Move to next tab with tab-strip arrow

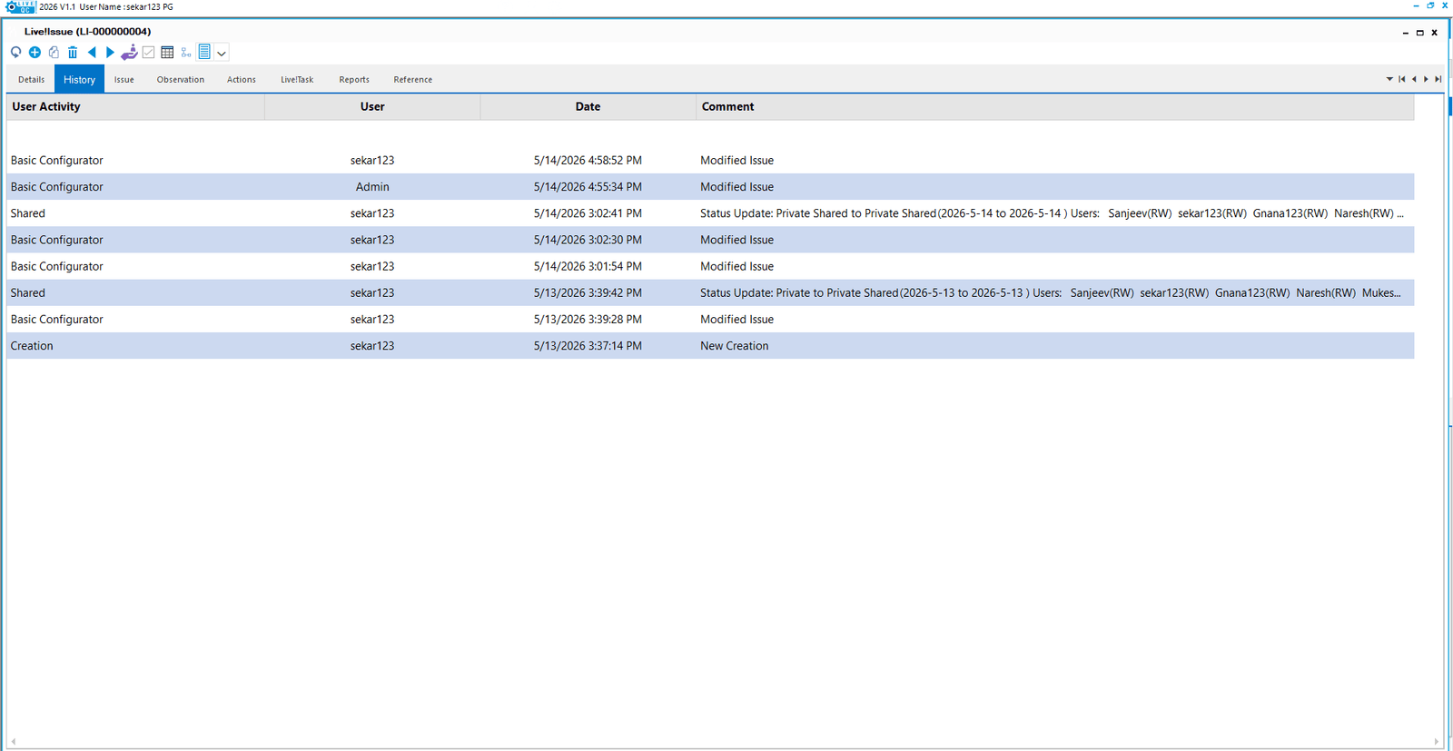point(1426,79)
